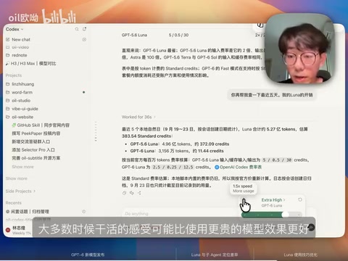Jump to Luna 使用技巧优化 chapter
The width and height of the screenshot is (348, 261).
coord(301,254)
